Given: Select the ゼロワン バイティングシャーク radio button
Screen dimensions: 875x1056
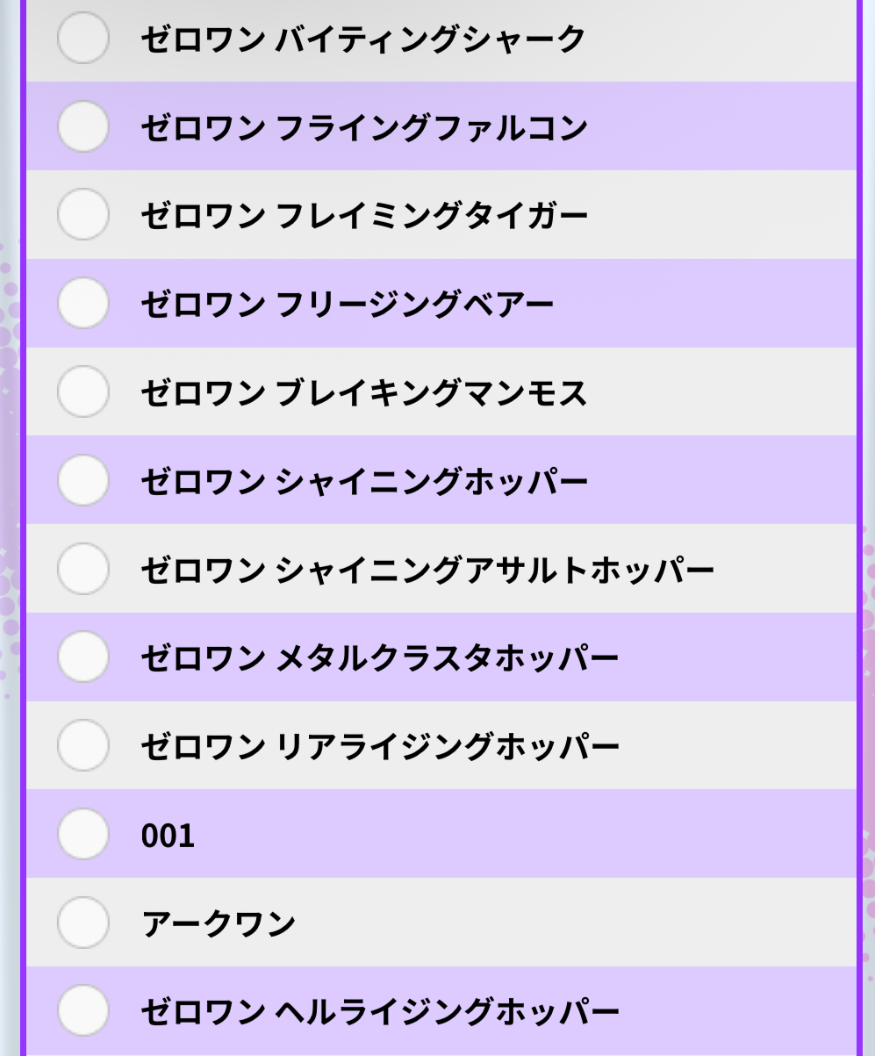Looking at the screenshot, I should 83,38.
